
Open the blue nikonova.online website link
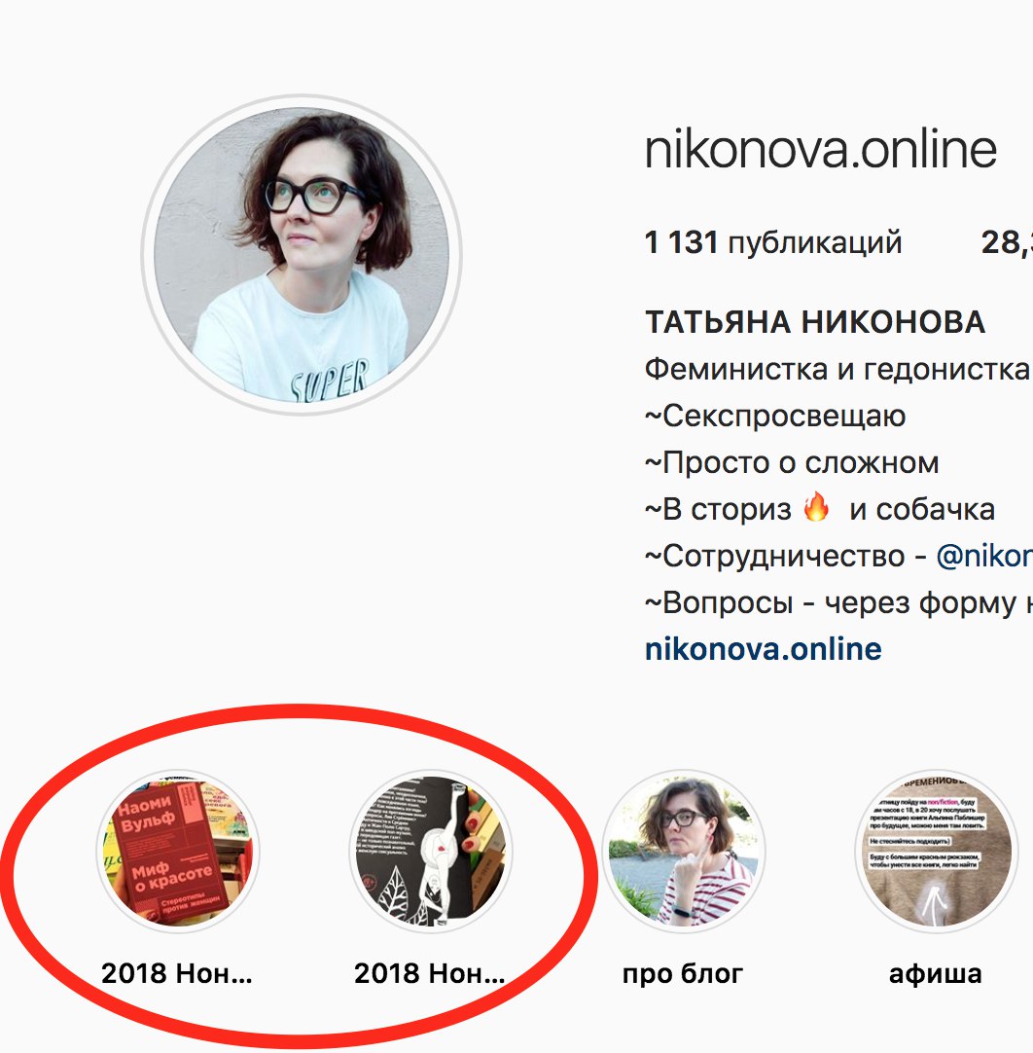coord(764,649)
